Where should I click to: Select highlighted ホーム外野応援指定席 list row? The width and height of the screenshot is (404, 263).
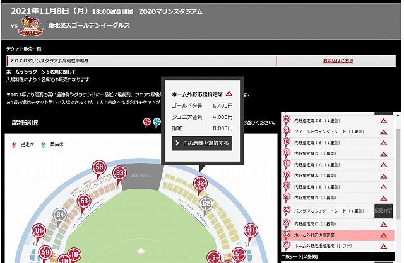338,235
